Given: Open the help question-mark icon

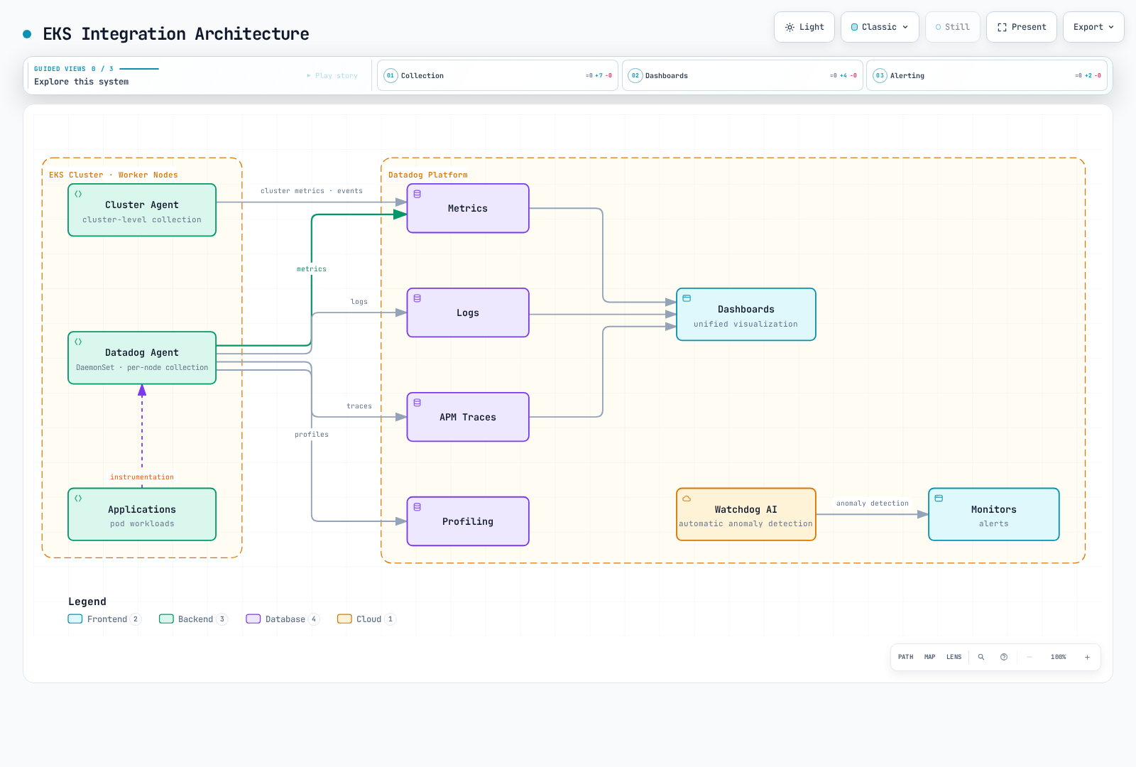Looking at the screenshot, I should point(1004,657).
